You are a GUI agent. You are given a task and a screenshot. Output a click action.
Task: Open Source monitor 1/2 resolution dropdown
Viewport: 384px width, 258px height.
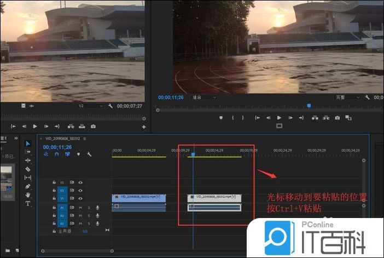(x=90, y=106)
